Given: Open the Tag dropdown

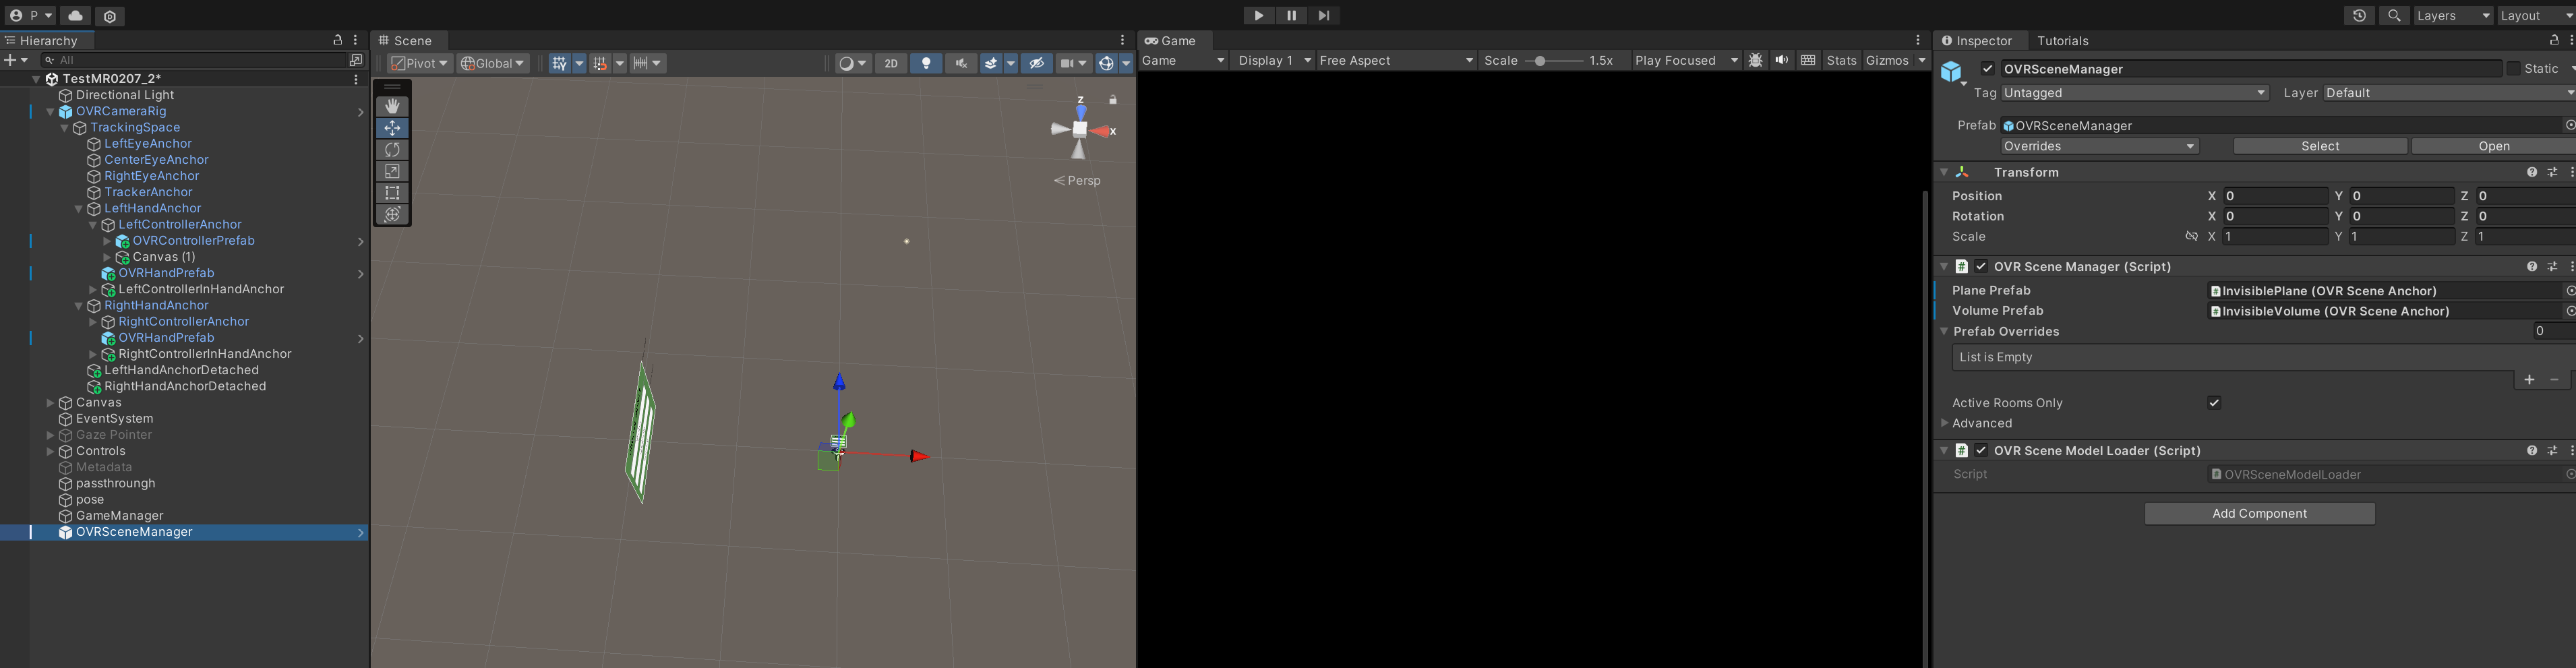Looking at the screenshot, I should coord(2135,93).
